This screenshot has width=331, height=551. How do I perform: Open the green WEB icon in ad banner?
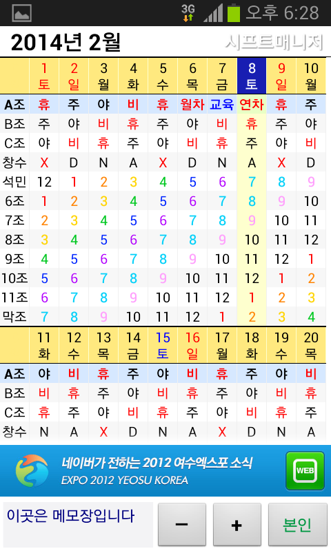[x=305, y=470]
